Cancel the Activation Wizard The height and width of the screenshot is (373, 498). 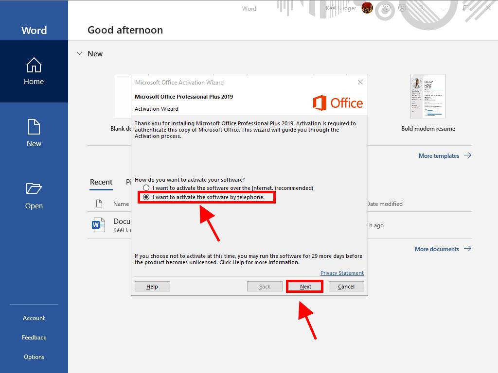click(x=346, y=287)
